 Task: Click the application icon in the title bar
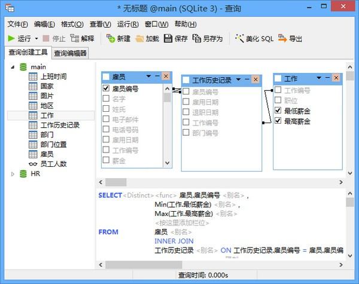pyautogui.click(x=10, y=8)
